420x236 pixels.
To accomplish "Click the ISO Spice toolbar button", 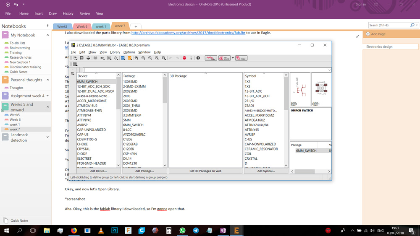I will (224, 58).
